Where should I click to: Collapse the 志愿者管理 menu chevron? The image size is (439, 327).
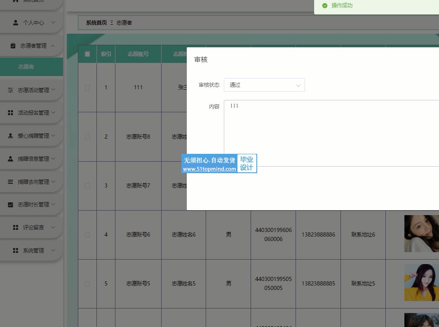click(53, 46)
